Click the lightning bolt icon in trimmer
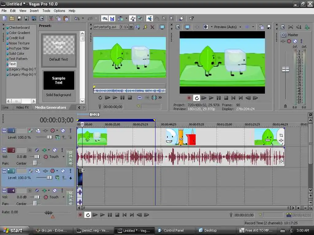The image size is (314, 235). tap(145, 27)
